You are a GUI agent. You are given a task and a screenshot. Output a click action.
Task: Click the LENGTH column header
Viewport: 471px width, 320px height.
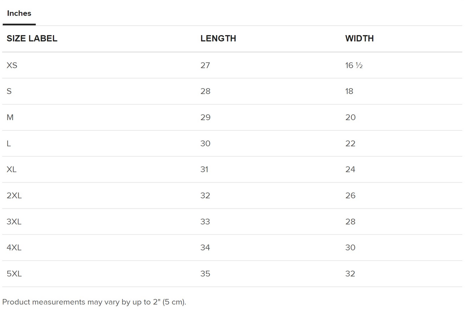click(x=218, y=39)
